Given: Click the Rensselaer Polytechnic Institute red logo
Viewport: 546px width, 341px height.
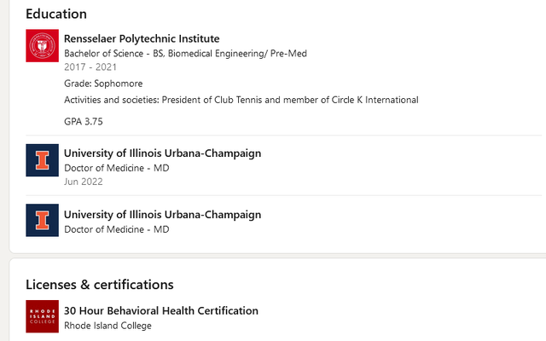Looking at the screenshot, I should click(42, 45).
